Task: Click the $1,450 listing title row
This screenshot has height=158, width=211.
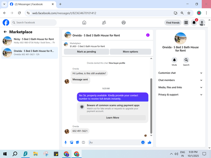Action: point(87,46)
